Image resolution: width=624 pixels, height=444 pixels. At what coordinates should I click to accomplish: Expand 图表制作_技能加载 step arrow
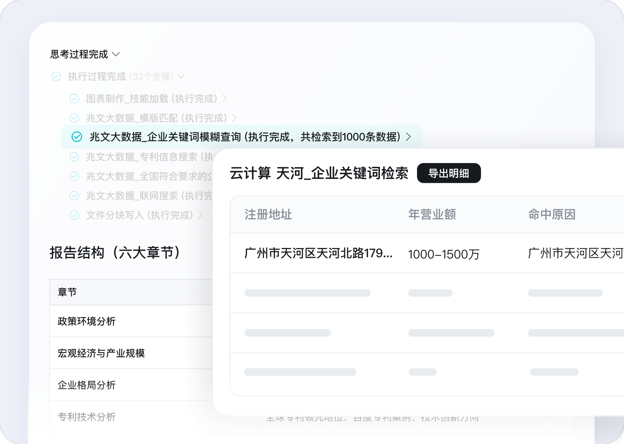(225, 99)
